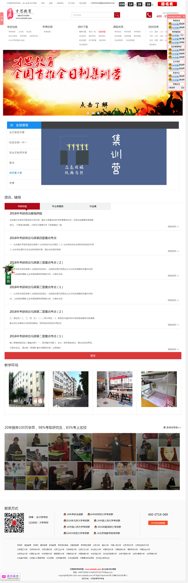Click the 24小时在线客服 button
188x583 pixels.
tap(158, 523)
